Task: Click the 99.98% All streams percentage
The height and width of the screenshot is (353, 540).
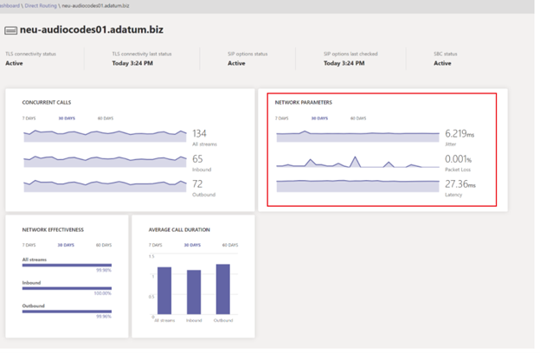Action: pos(104,270)
